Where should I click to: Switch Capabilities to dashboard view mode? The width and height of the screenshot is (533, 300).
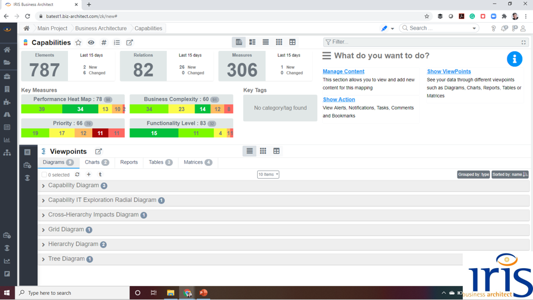239,42
